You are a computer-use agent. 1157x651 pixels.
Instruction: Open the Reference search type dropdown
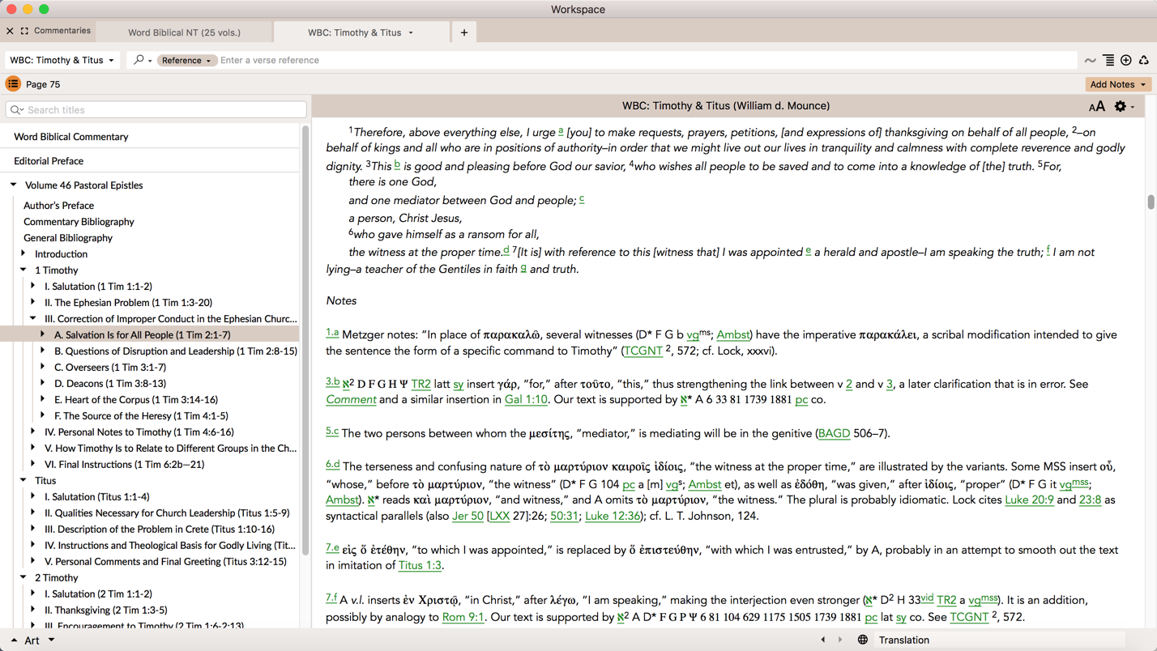(x=186, y=60)
